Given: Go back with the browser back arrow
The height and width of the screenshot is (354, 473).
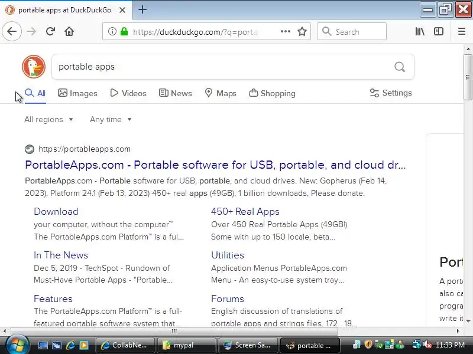Looking at the screenshot, I should click(x=12, y=31).
